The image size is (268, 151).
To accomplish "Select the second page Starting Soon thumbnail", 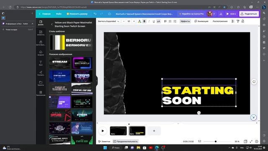I will (x=137, y=131).
